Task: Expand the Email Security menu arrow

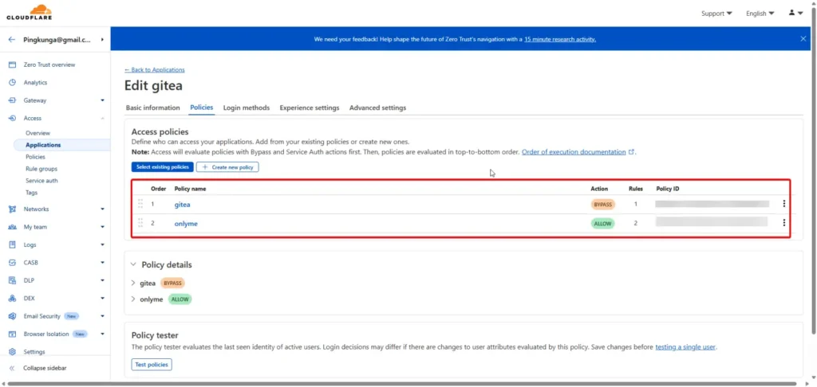Action: (103, 316)
